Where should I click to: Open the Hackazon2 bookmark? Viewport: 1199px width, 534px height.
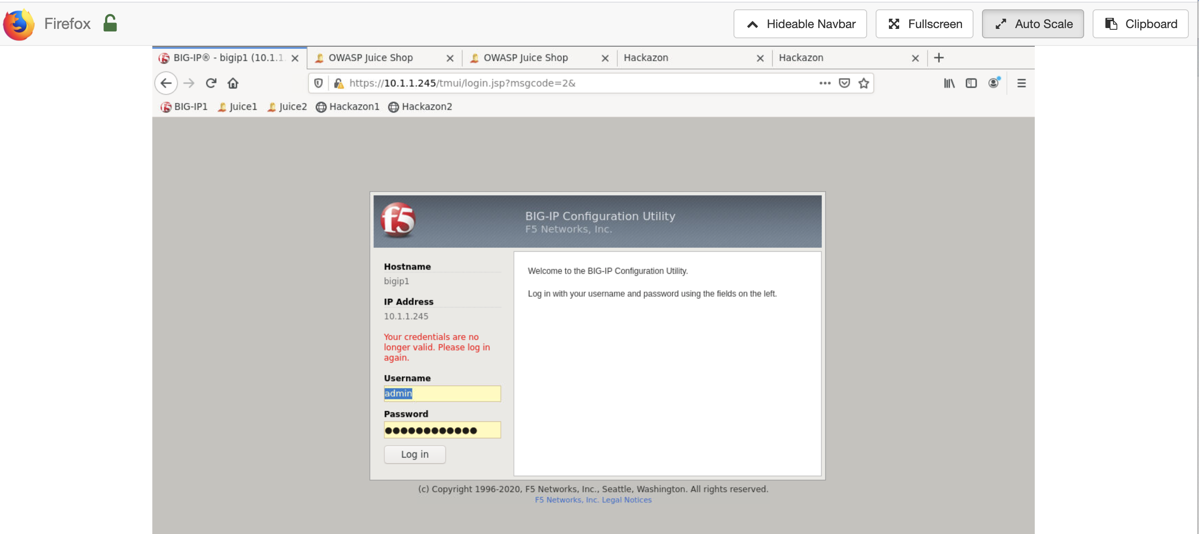coord(420,107)
